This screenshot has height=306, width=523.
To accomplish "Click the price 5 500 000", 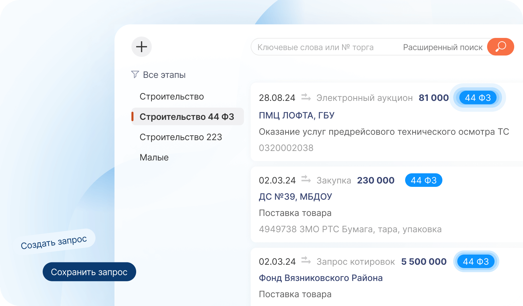I will (424, 262).
